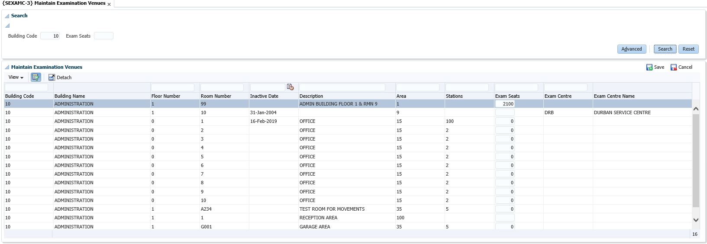
Task: Close the Maintain Examination Venues tab
Action: pyautogui.click(x=109, y=4)
